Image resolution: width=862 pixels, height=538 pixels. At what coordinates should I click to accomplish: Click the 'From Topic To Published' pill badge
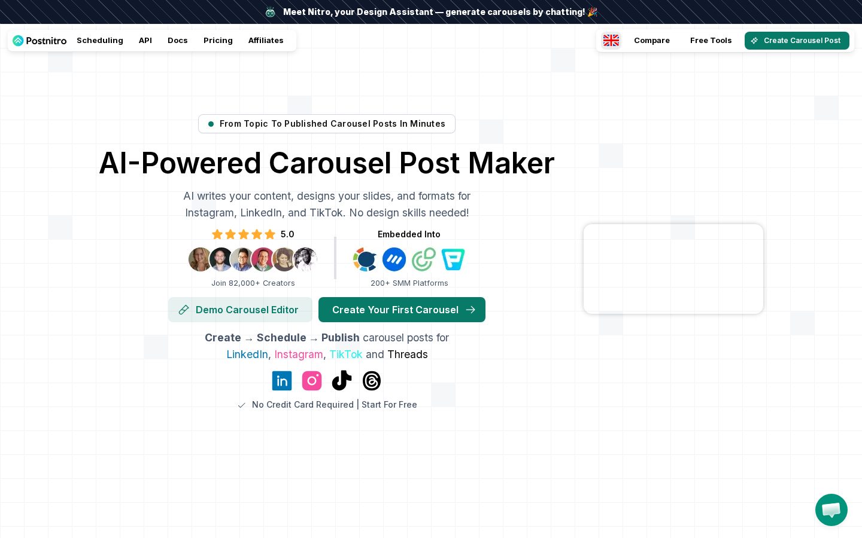click(x=327, y=124)
